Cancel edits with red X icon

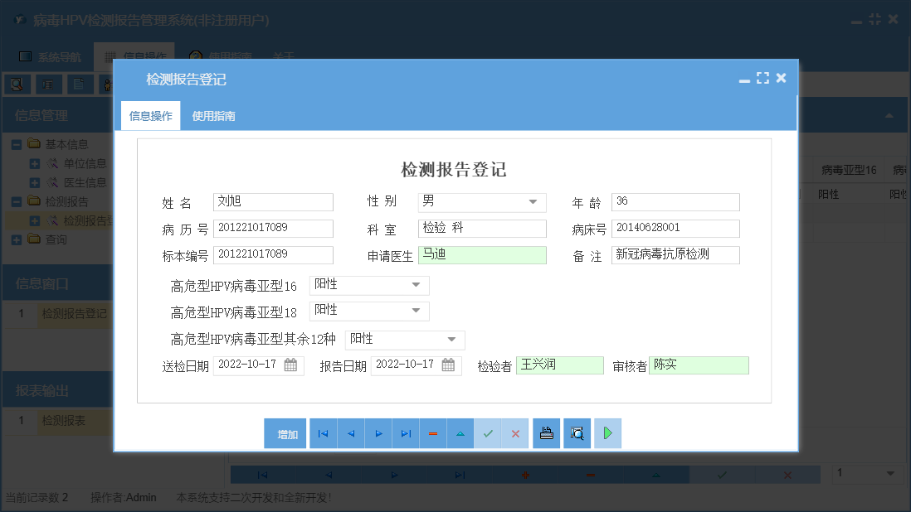(x=514, y=432)
